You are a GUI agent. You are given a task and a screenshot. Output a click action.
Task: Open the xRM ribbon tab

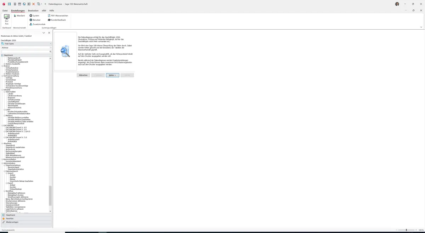point(44,11)
